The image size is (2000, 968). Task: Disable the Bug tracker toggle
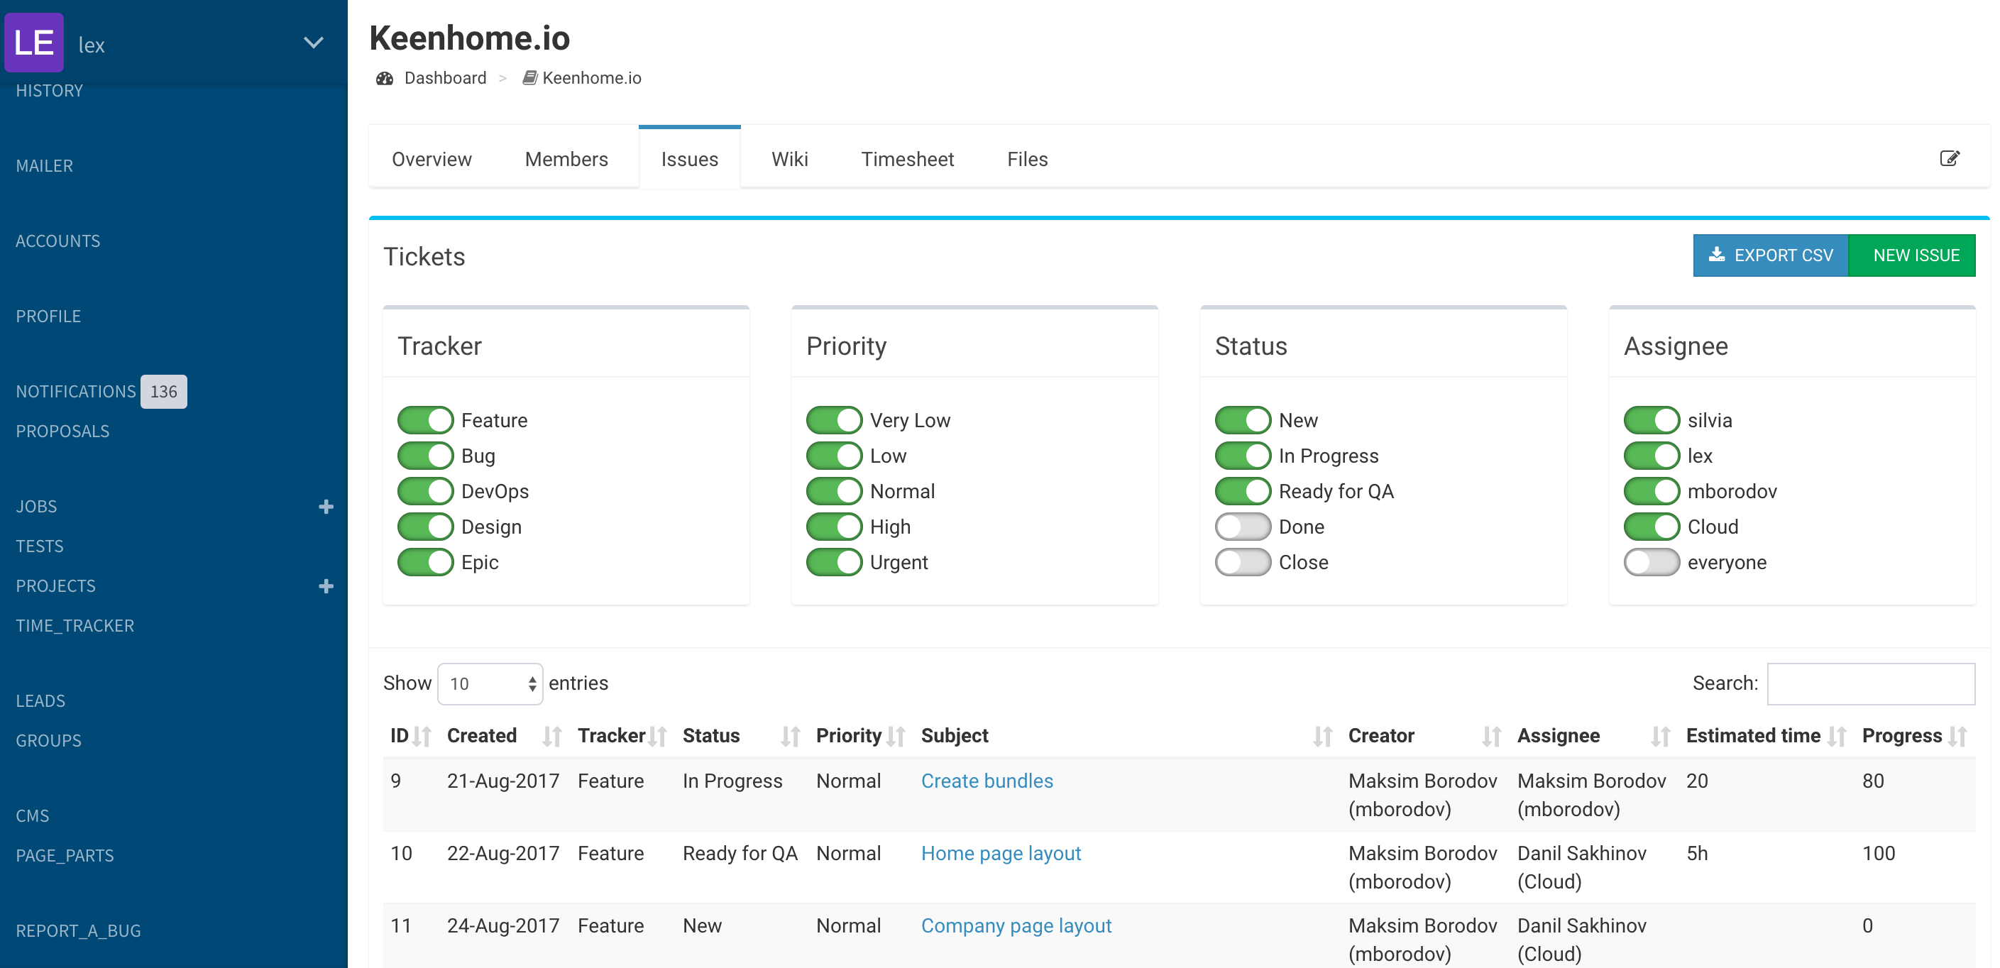pyautogui.click(x=425, y=456)
